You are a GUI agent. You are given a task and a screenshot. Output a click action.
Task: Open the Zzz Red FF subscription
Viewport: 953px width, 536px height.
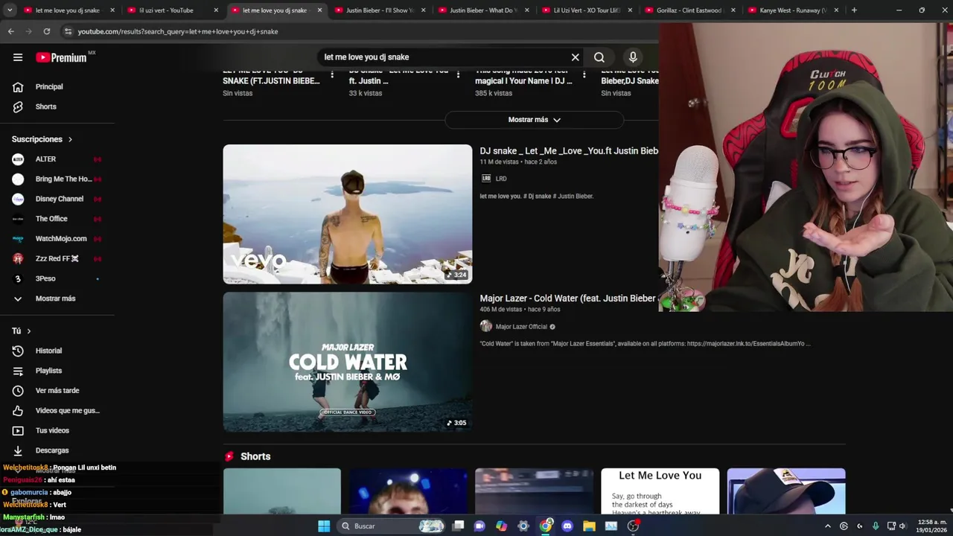click(57, 258)
